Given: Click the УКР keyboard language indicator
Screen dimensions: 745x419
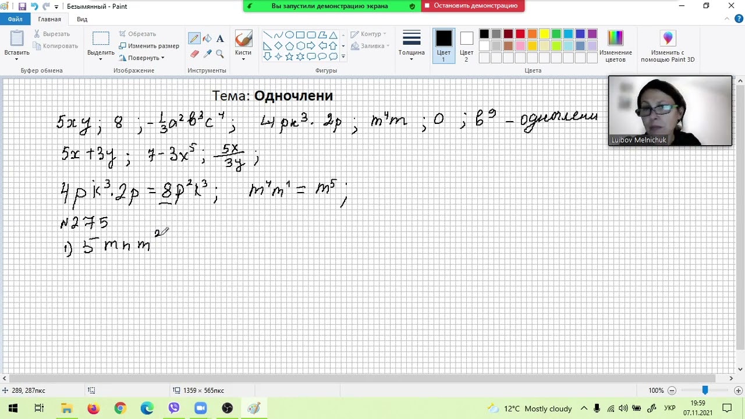Looking at the screenshot, I should click(x=670, y=409).
